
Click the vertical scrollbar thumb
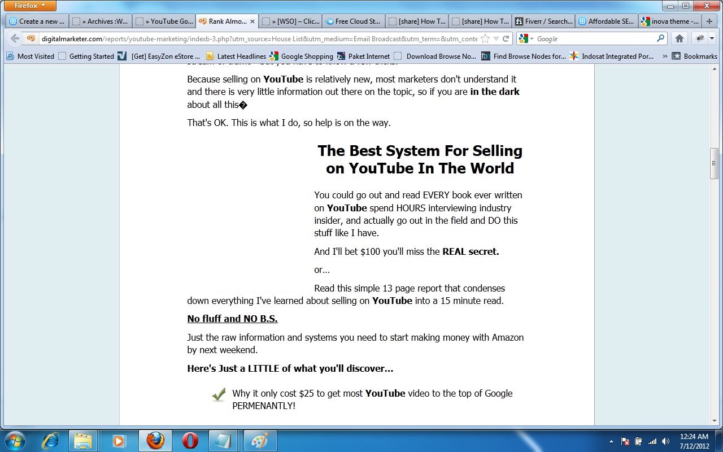pyautogui.click(x=714, y=164)
